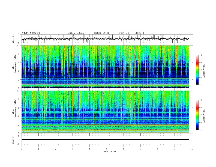
Task: Click time-axis tick label "4"
Action: pos(89,149)
